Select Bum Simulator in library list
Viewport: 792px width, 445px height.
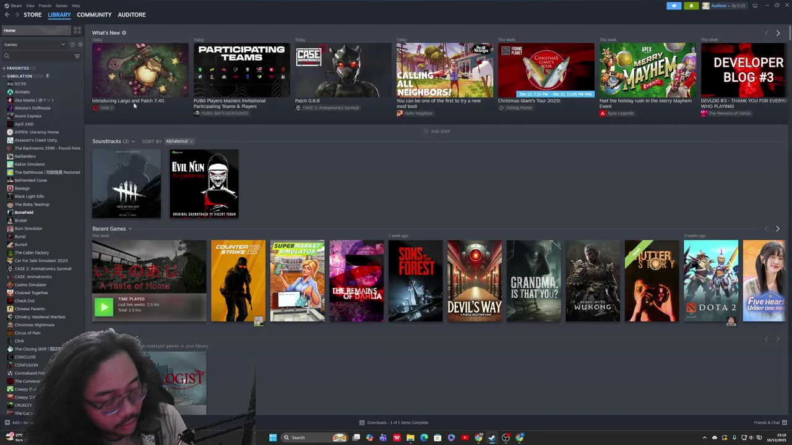[28, 229]
